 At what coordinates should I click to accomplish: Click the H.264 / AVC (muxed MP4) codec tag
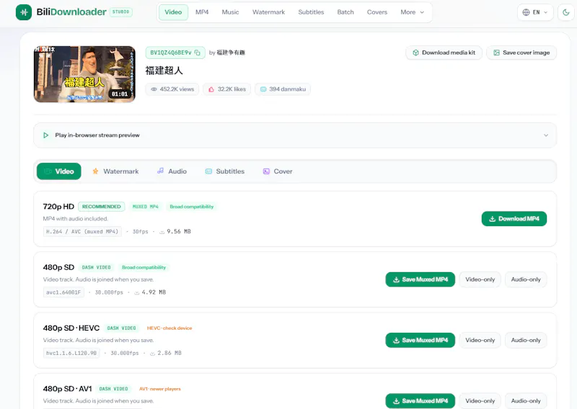pos(82,232)
